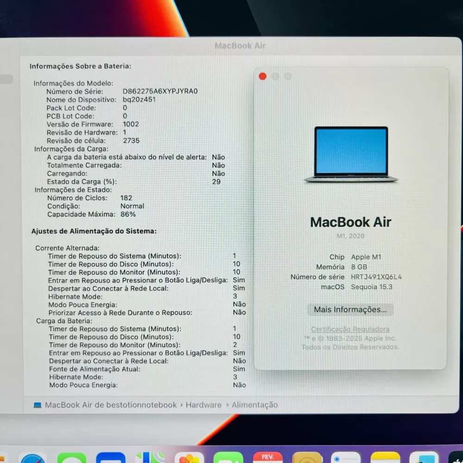Screen dimensions: 463x463
Task: Close the MacBook Air about window
Action: click(x=263, y=76)
